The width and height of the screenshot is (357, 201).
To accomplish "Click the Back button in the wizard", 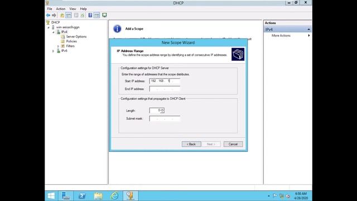I will [x=191, y=144].
